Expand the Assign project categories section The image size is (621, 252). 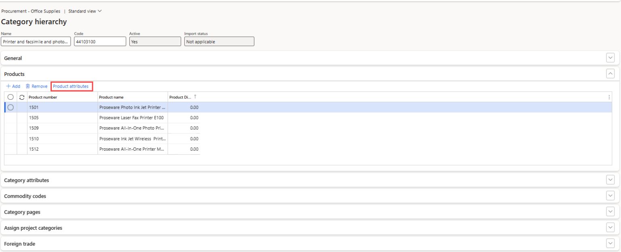tap(610, 227)
